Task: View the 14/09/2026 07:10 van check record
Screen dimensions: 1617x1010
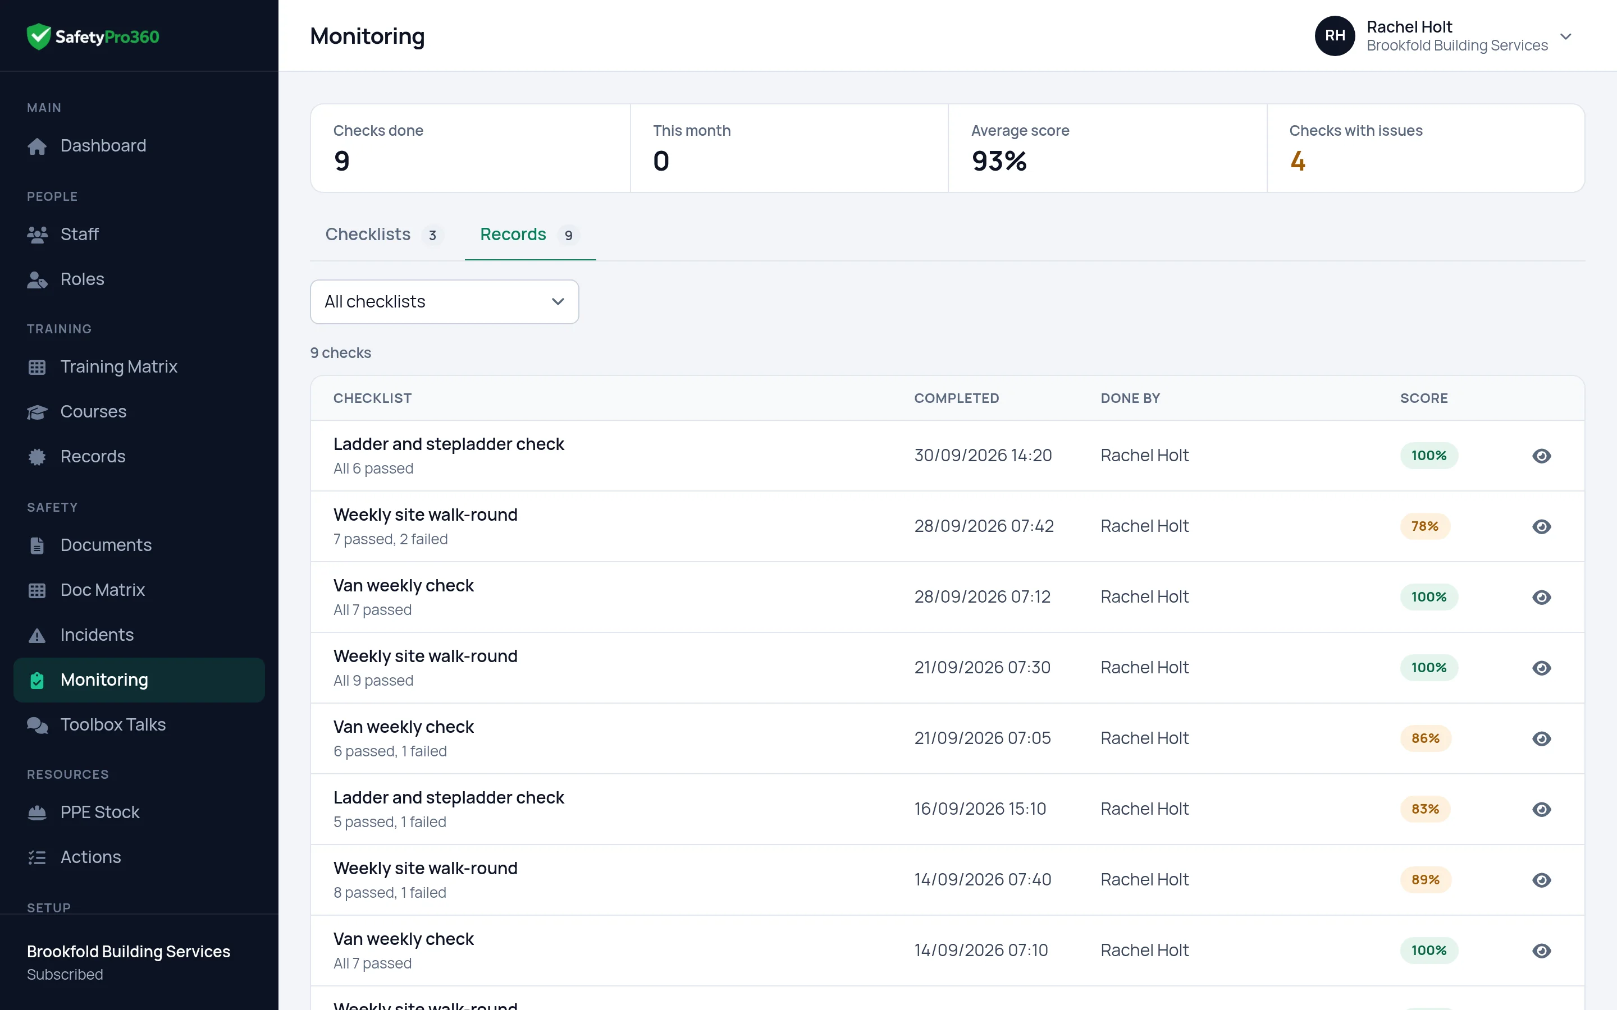Action: tap(1541, 951)
